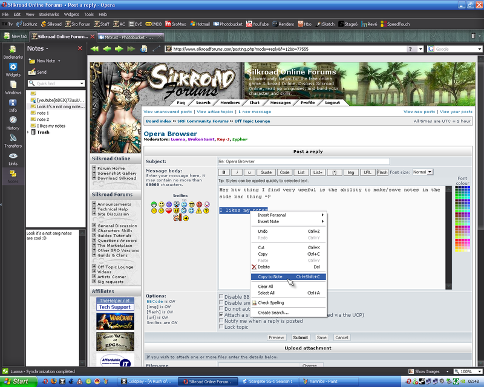Open the closed tabs trash icon
484x387 pixels.
(x=473, y=36)
